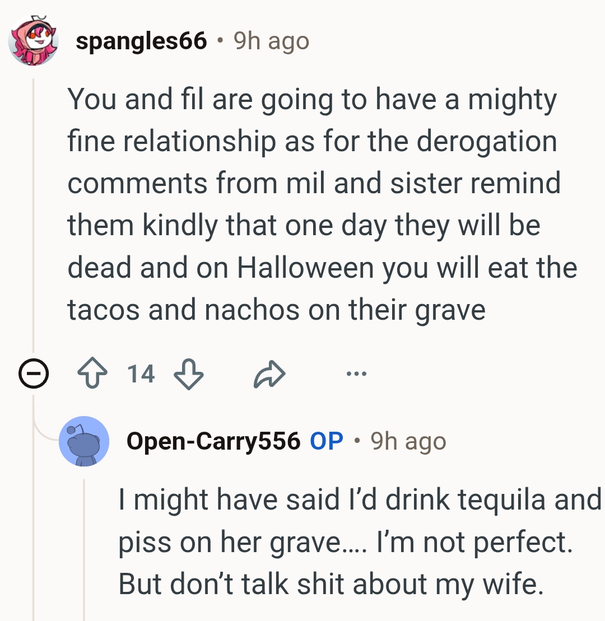
Task: Open the timestamp on Open-Carry556's reply
Action: click(408, 441)
